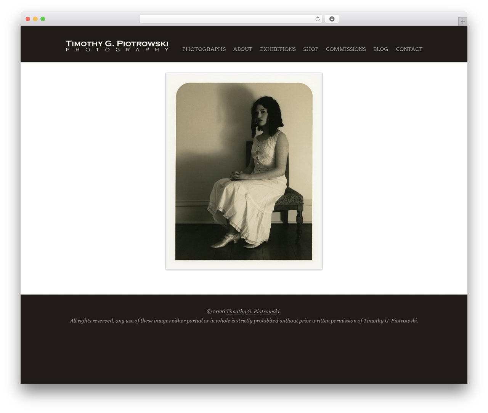Image resolution: width=488 pixels, height=413 pixels.
Task: Follow the Timothy G. Piotrowski footer link
Action: (253, 311)
